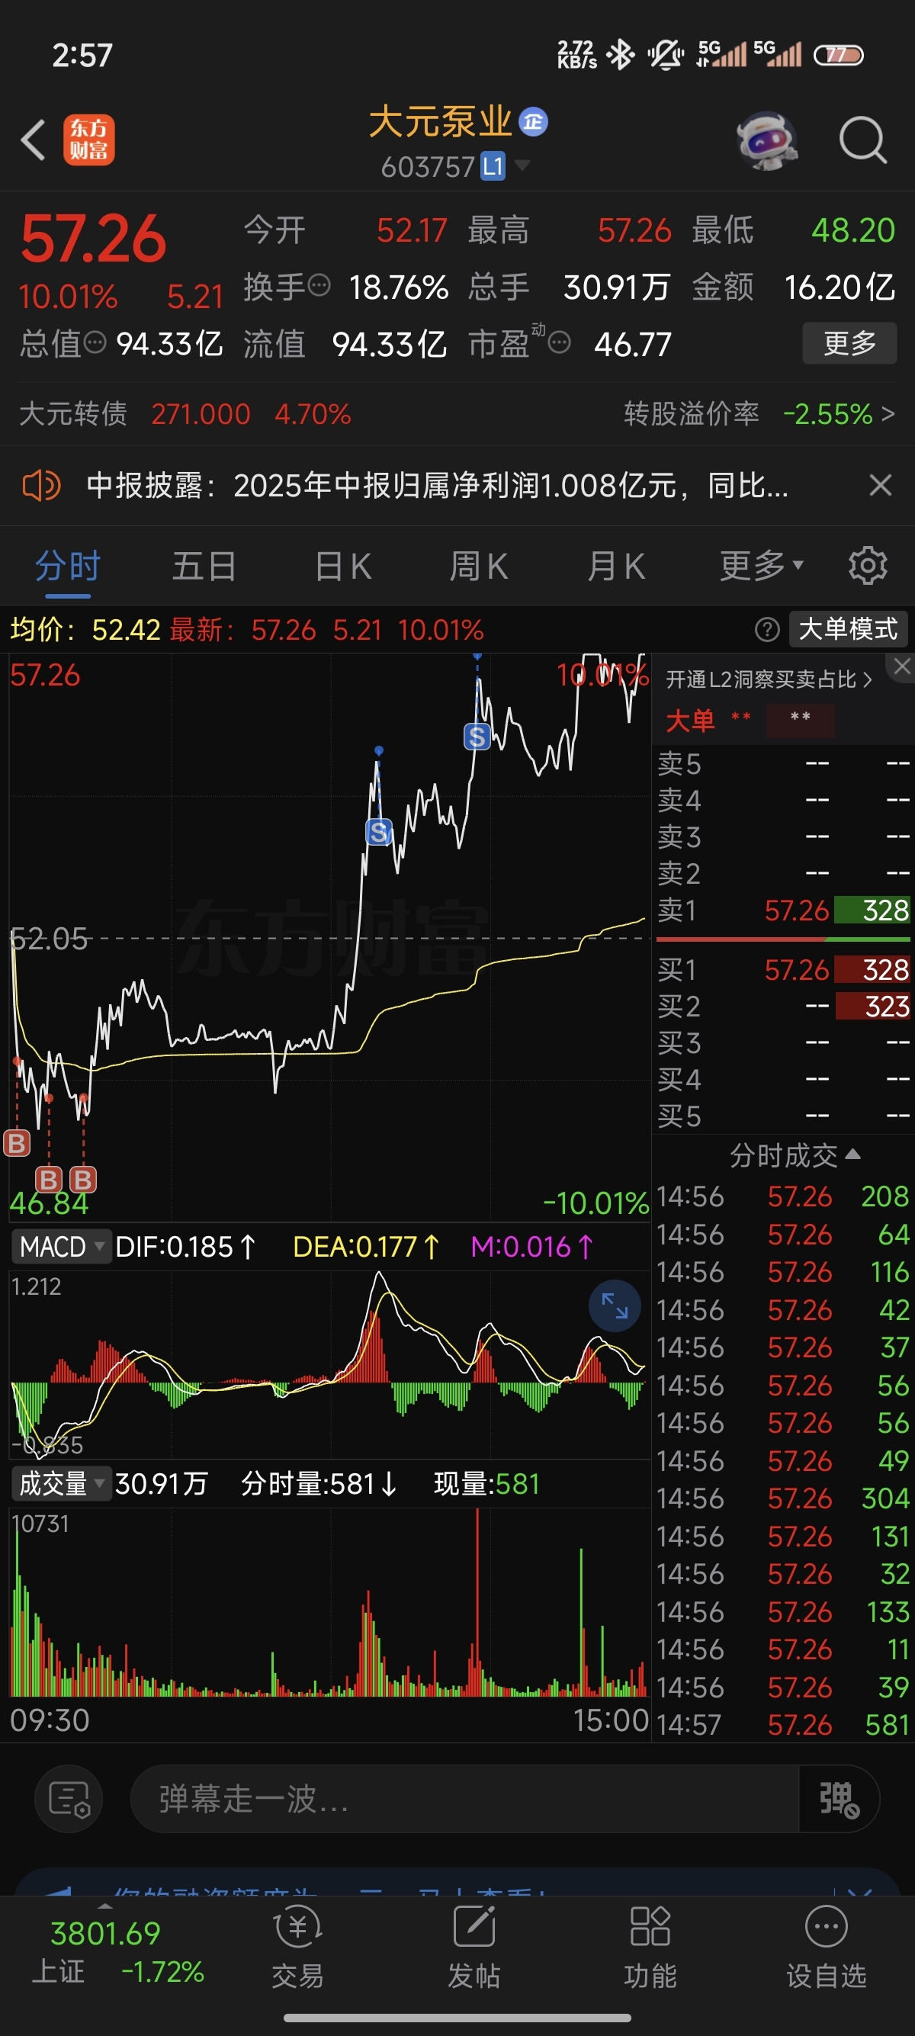
Task: Tap the Bluetooth status icon
Action: click(620, 56)
